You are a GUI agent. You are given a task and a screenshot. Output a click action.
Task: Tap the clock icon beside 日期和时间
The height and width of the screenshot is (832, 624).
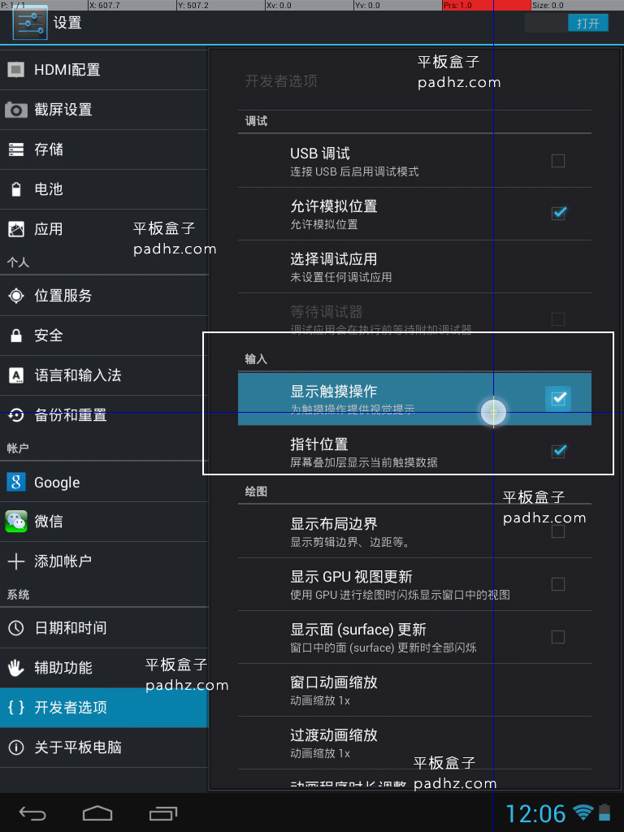(16, 628)
